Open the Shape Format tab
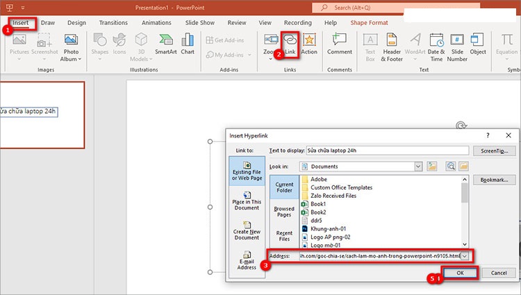The width and height of the screenshot is (521, 295). (x=369, y=23)
